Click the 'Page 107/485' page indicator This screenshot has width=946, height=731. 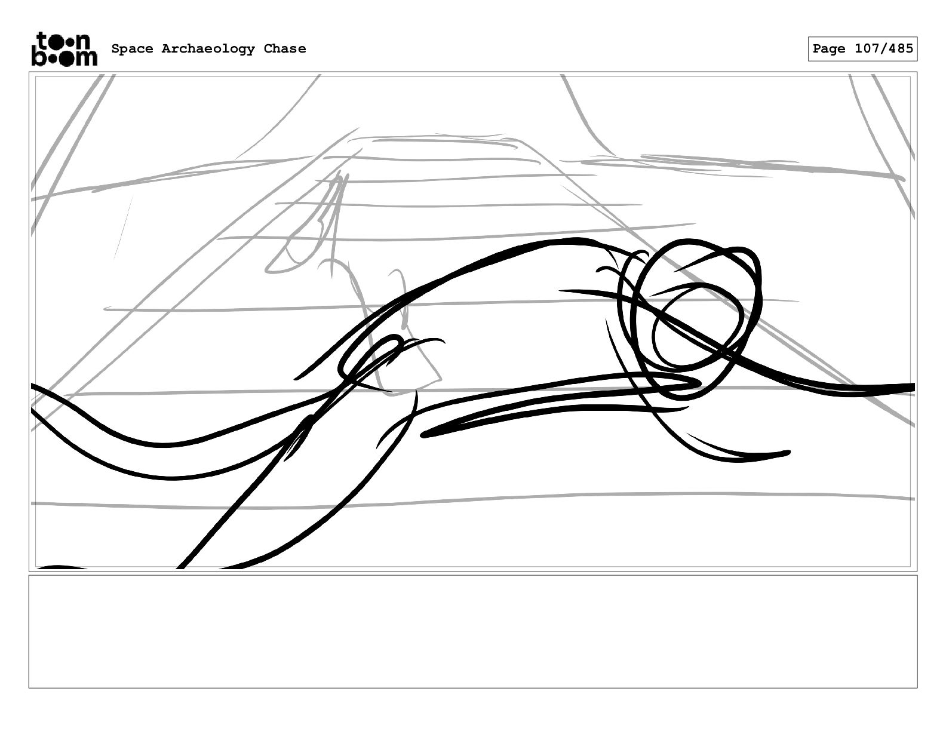[x=862, y=49]
